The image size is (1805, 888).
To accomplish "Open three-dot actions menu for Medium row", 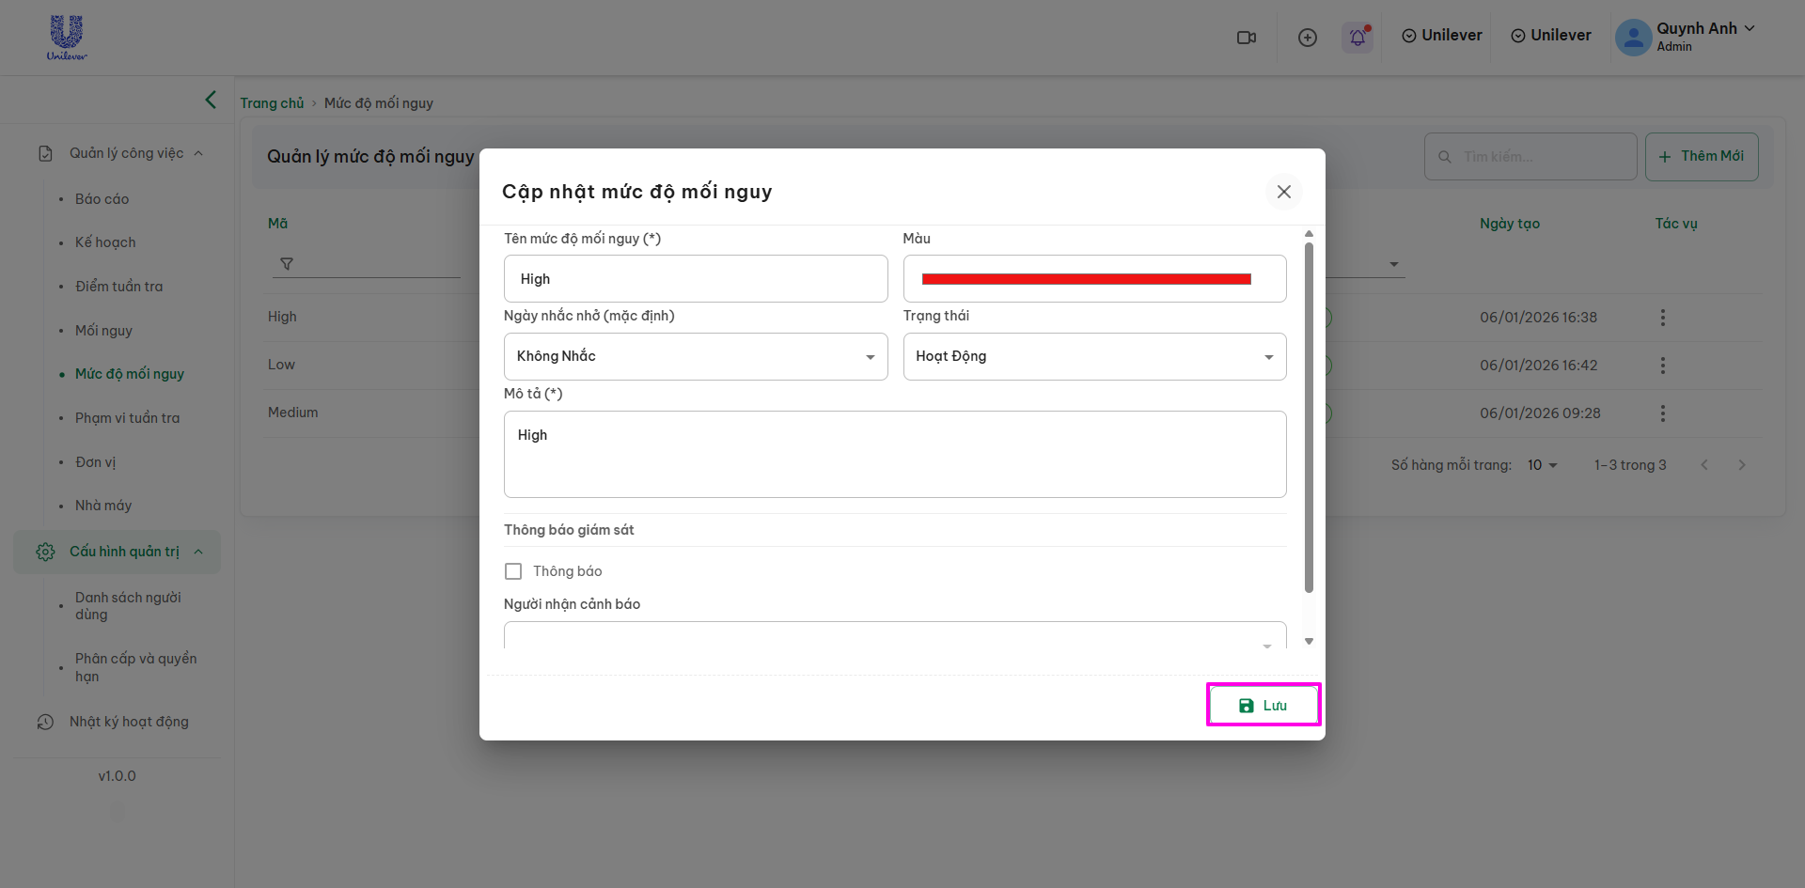I will 1662,413.
